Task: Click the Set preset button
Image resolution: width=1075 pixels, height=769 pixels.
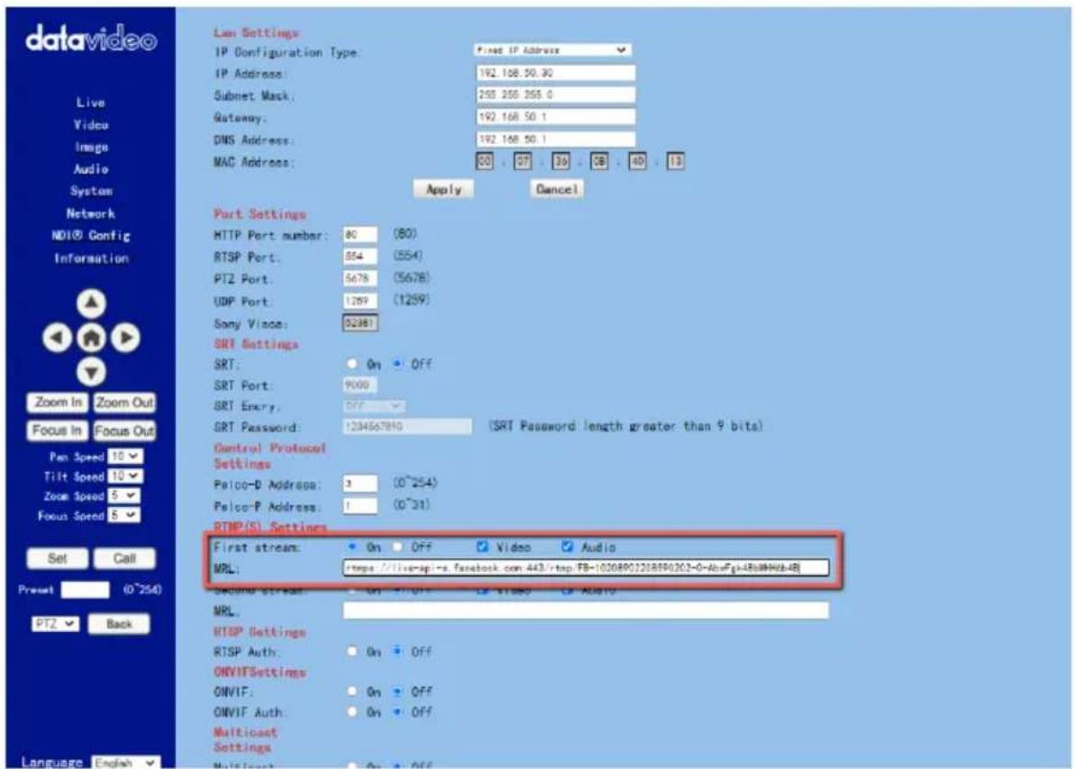Action: point(58,558)
